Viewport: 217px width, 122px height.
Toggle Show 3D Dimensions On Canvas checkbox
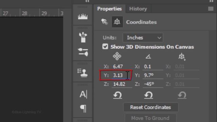[105, 46]
